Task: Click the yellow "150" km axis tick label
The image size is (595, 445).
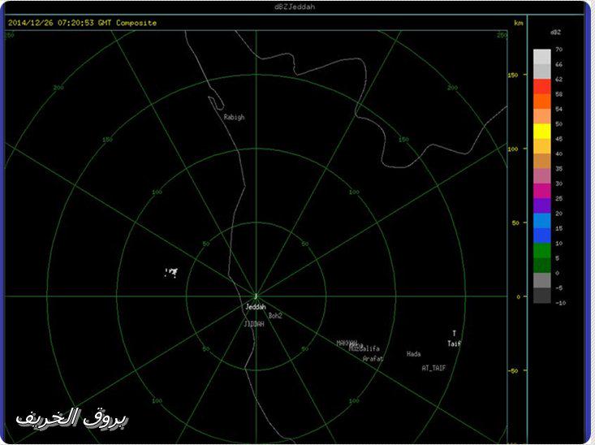Action: (x=513, y=76)
